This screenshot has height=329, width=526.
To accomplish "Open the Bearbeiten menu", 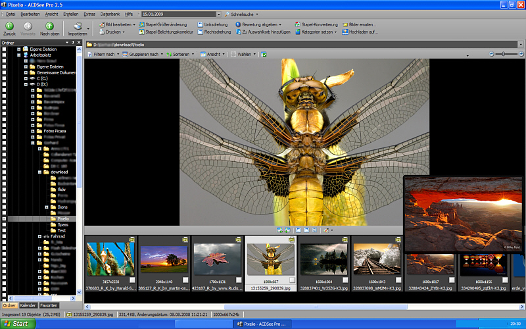I will pos(30,14).
